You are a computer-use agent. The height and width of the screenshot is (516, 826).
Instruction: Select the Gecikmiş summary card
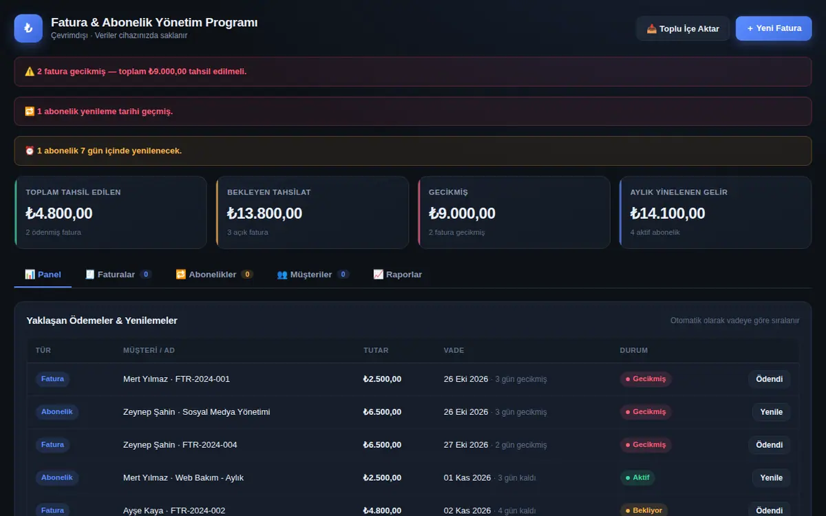(514, 213)
